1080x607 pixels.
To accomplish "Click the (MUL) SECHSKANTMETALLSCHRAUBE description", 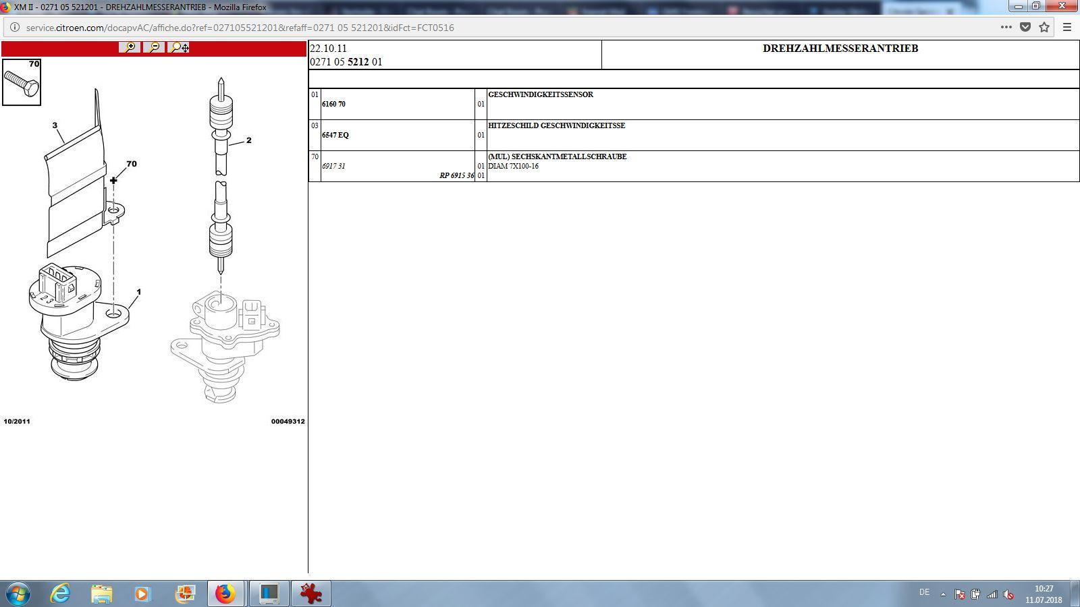I will click(558, 156).
